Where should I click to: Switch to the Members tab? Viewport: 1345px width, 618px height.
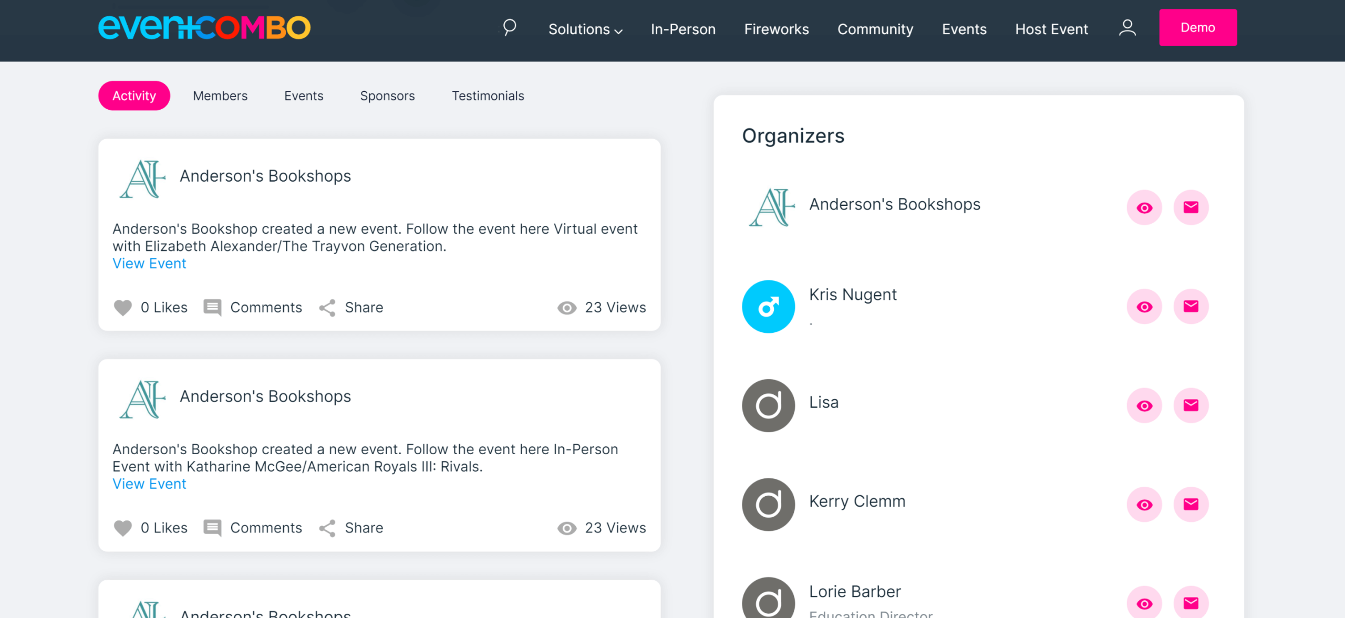[x=220, y=96]
